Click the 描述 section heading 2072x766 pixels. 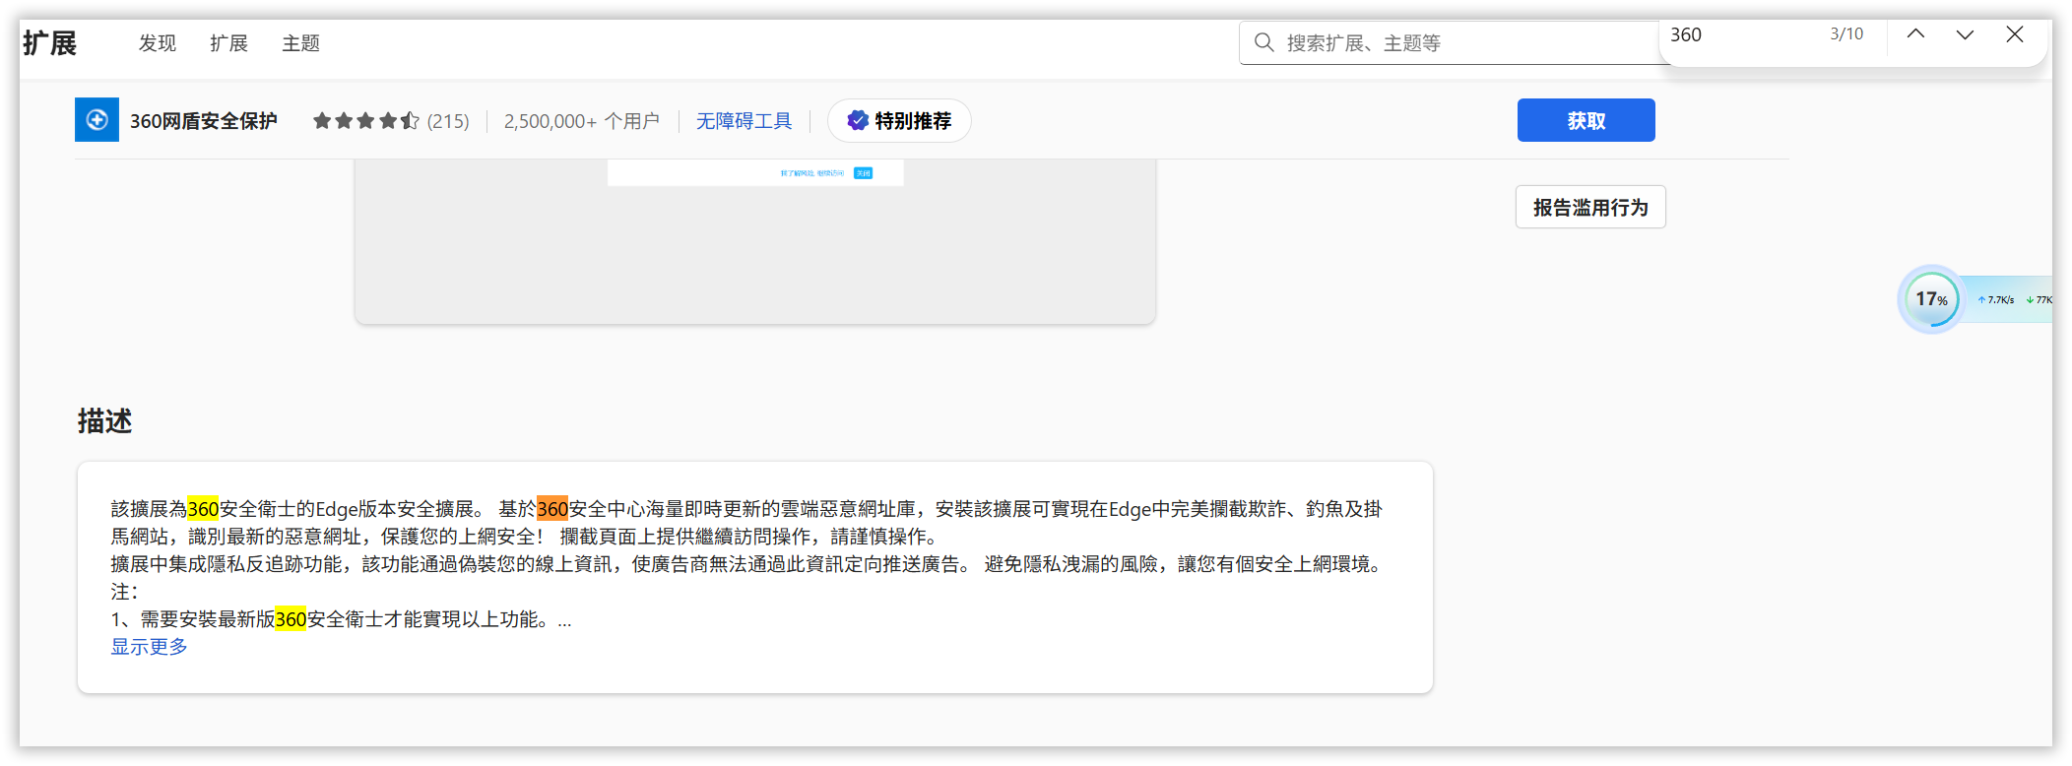coord(104,420)
